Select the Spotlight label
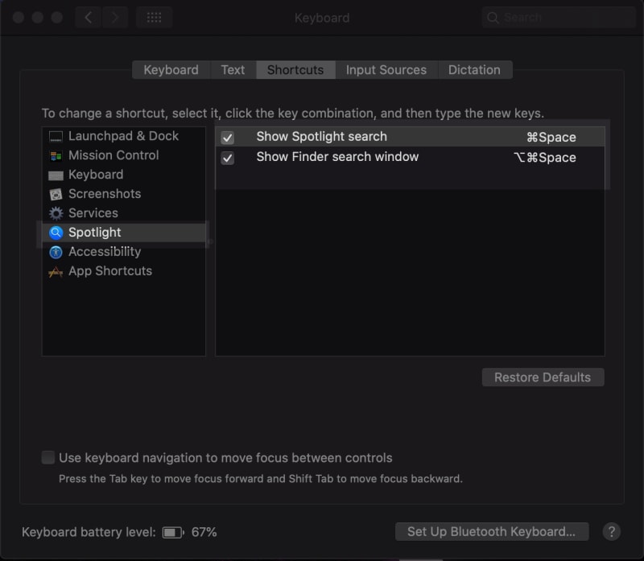The width and height of the screenshot is (644, 561). [x=94, y=233]
